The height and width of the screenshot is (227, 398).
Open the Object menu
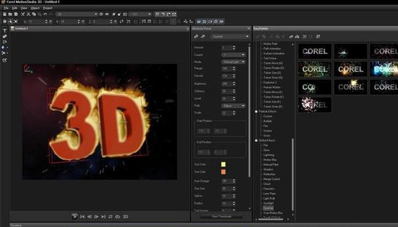[x=35, y=8]
